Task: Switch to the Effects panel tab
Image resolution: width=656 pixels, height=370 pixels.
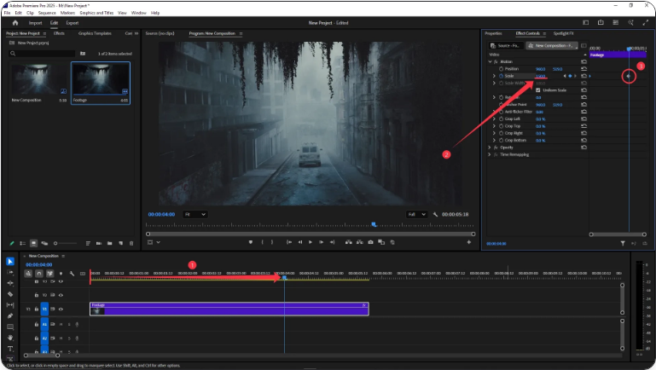Action: 60,33
